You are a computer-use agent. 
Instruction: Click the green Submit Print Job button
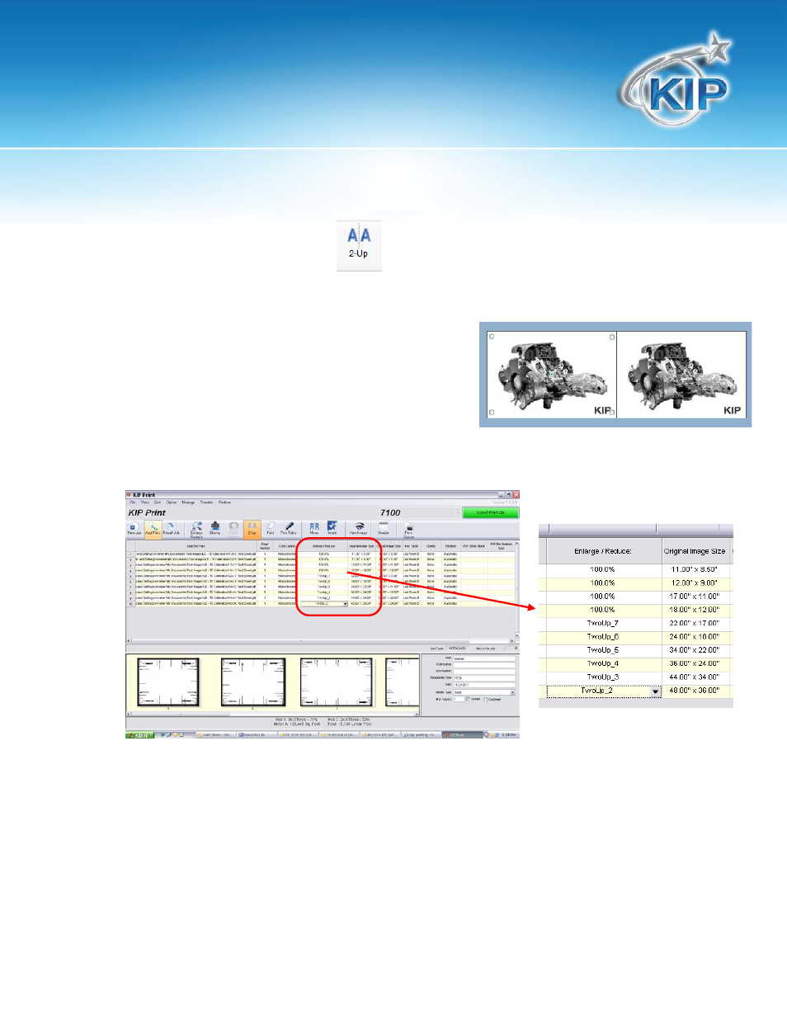(490, 512)
